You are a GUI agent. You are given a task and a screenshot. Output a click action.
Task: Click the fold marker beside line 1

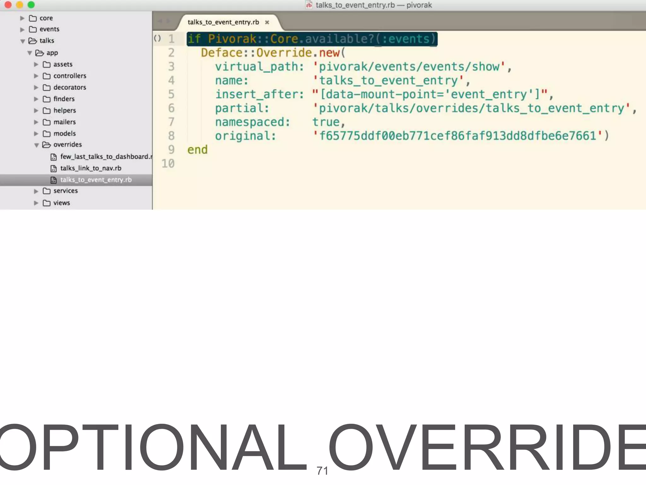point(157,39)
